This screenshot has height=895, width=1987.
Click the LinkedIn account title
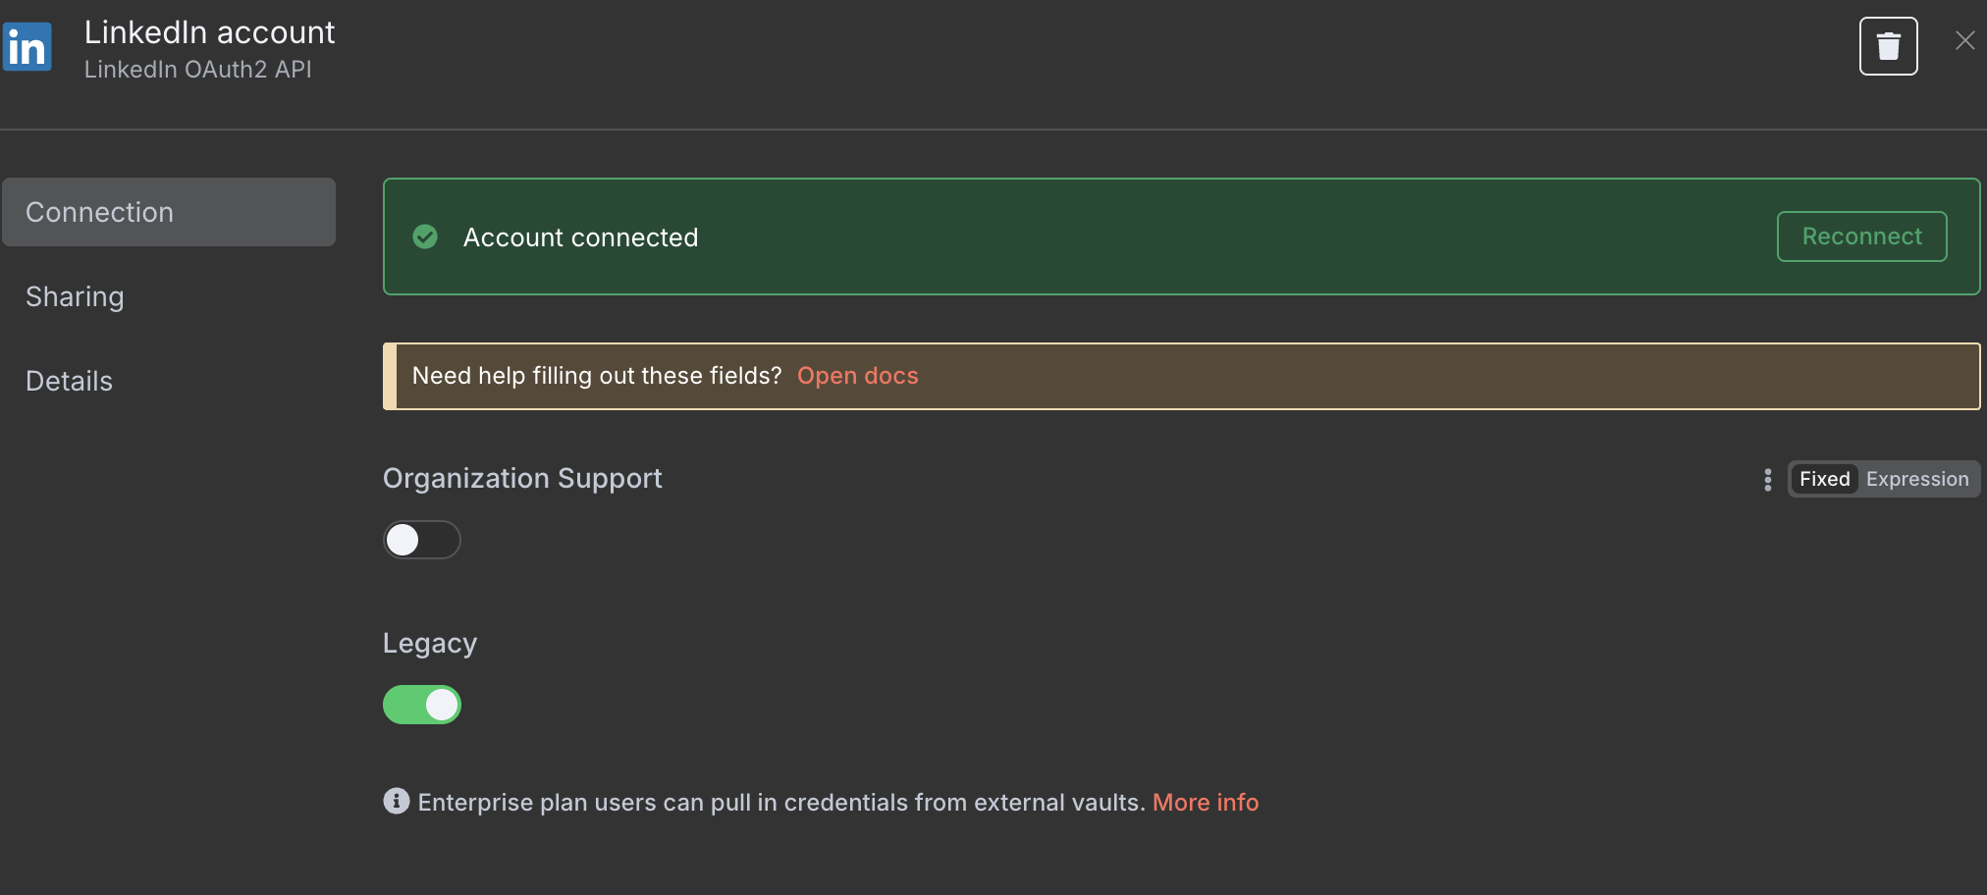pos(209,32)
